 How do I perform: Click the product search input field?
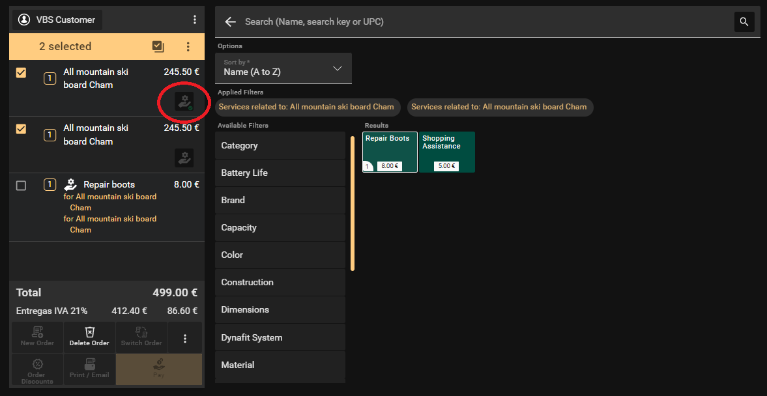tap(482, 21)
